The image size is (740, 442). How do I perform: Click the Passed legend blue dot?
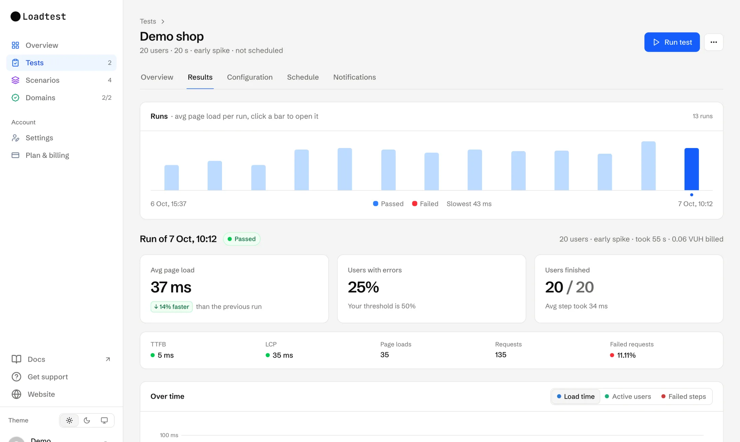[x=376, y=204]
